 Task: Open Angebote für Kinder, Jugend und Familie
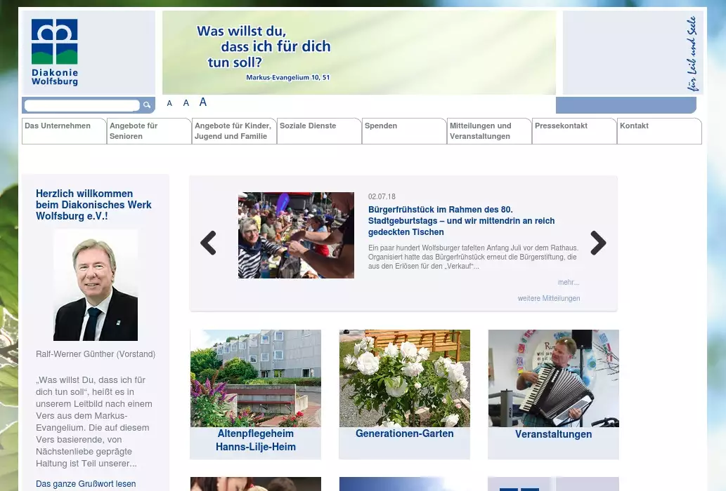(x=233, y=131)
